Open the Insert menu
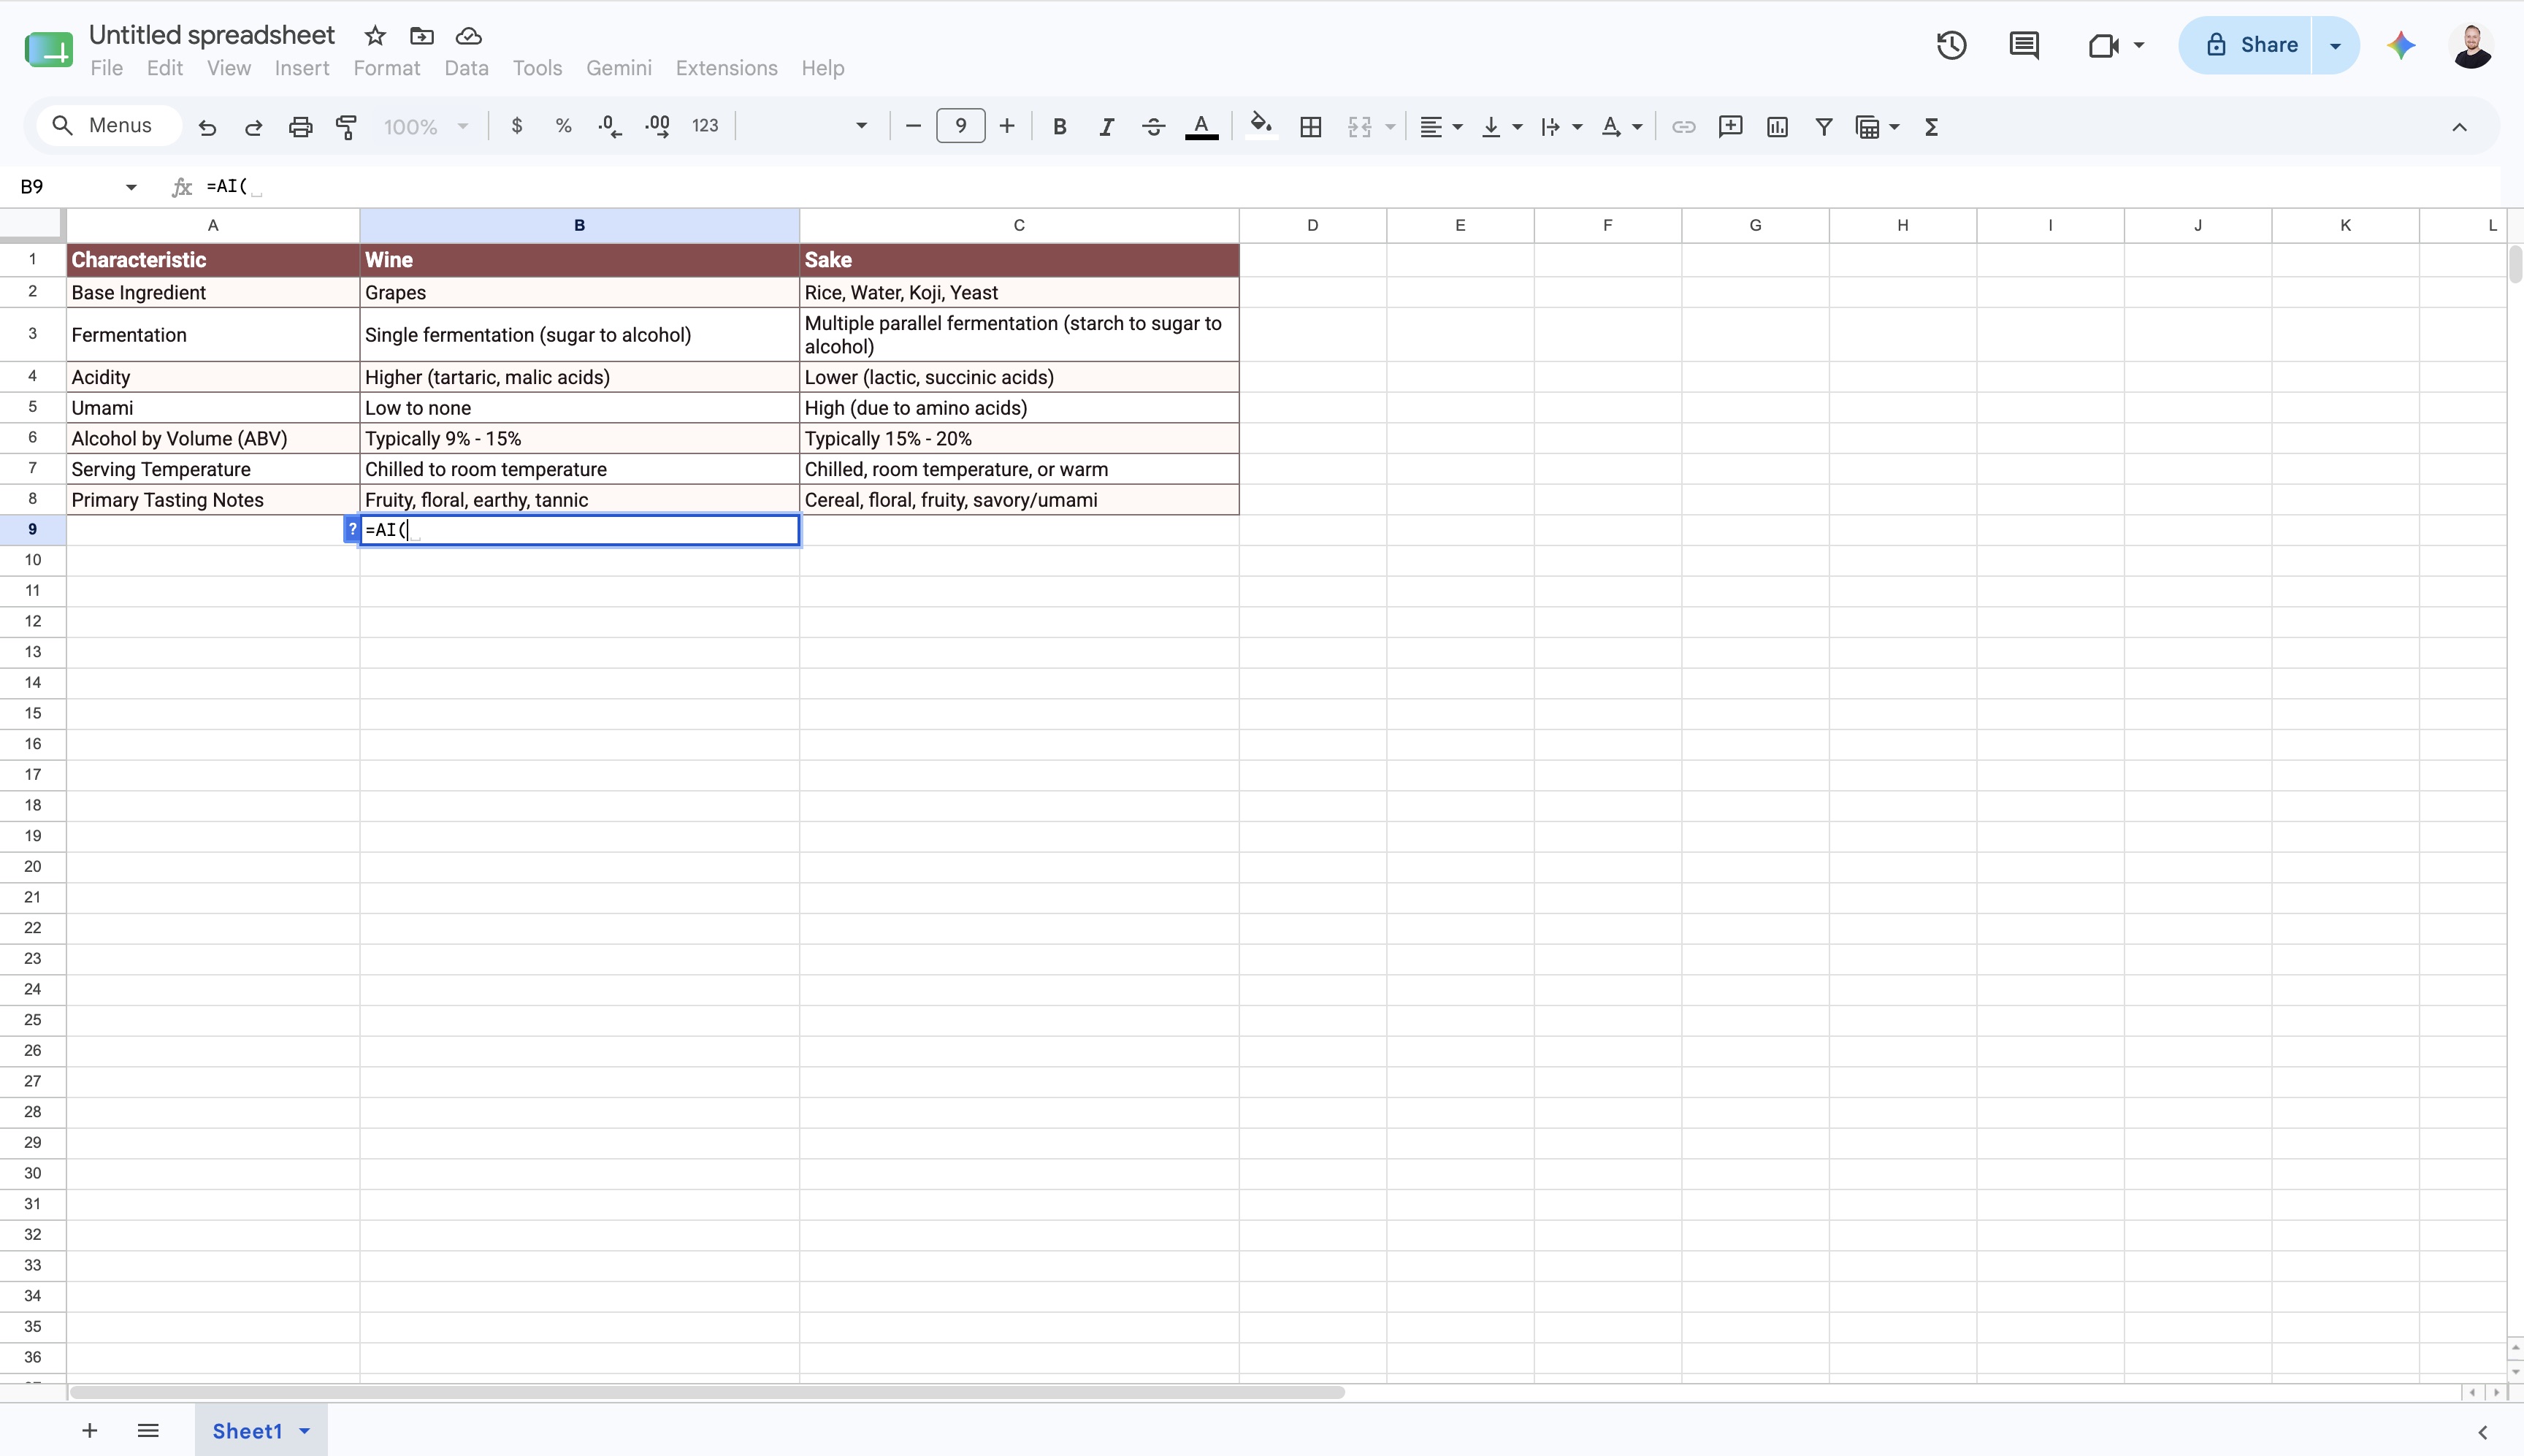The image size is (2524, 1456). [302, 68]
